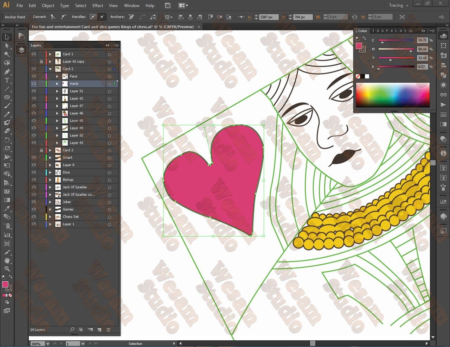This screenshot has height=347, width=450.
Task: Select the Lasso tool
Action: 7,63
